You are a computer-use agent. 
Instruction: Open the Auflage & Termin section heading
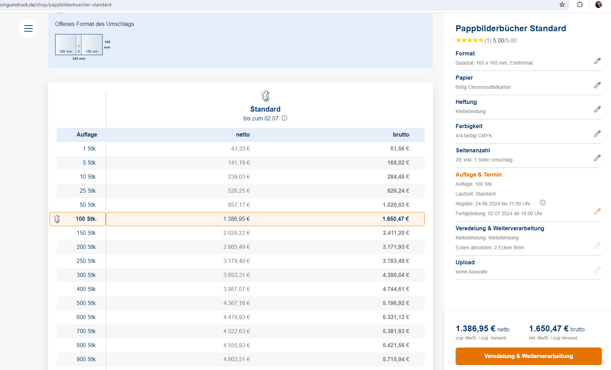[x=478, y=174]
